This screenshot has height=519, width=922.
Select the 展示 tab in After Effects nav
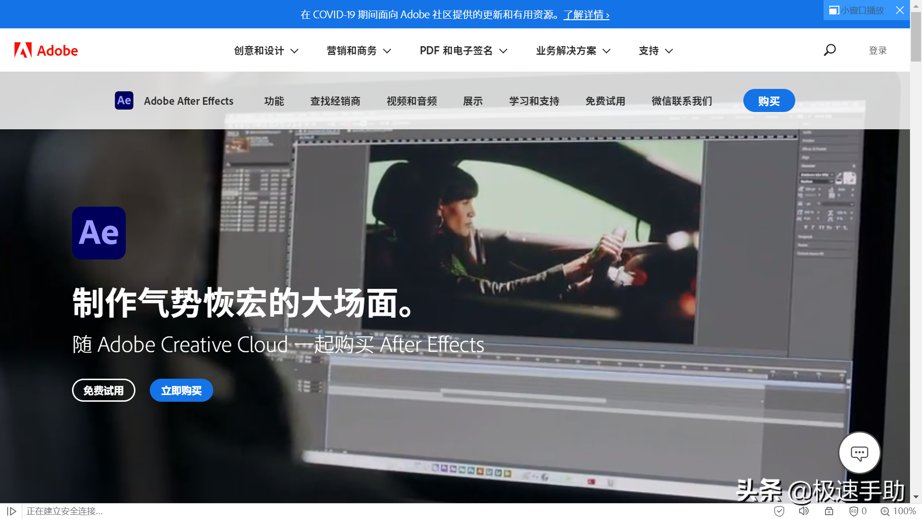click(473, 100)
